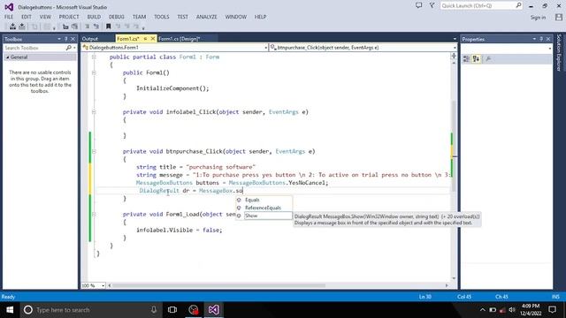The height and width of the screenshot is (318, 566).
Task: Collapse the General group in Toolbox
Action: [8, 57]
